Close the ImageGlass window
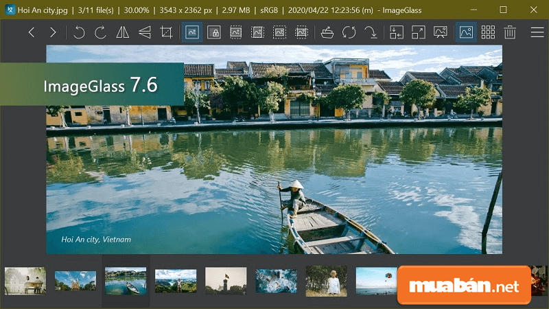This screenshot has width=549, height=309. pyautogui.click(x=533, y=10)
